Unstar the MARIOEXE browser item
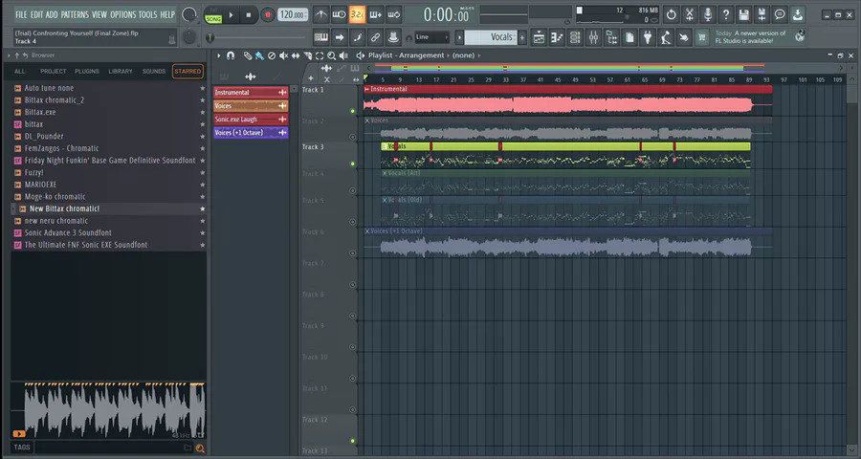 (x=203, y=185)
